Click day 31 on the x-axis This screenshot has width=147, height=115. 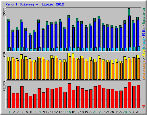pyautogui.click(x=138, y=112)
